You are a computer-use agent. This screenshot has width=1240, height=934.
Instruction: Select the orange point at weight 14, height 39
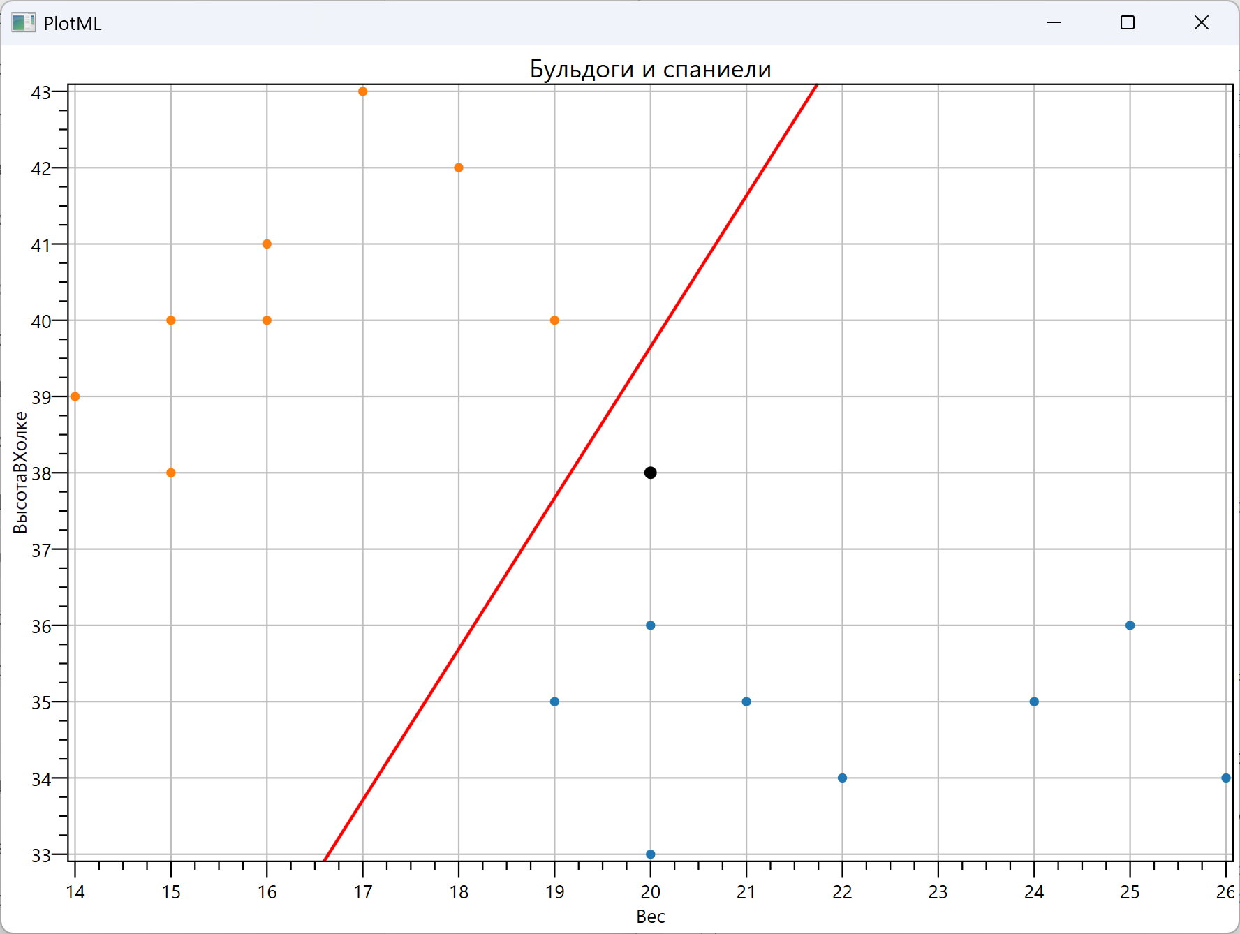pyautogui.click(x=75, y=396)
